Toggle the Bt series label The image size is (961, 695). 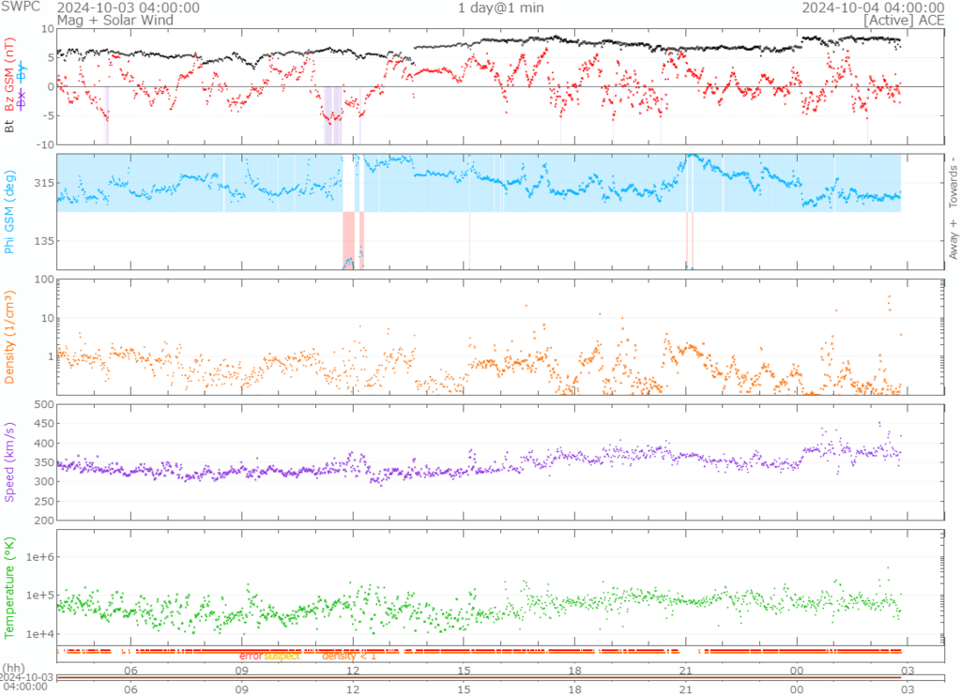(x=10, y=125)
